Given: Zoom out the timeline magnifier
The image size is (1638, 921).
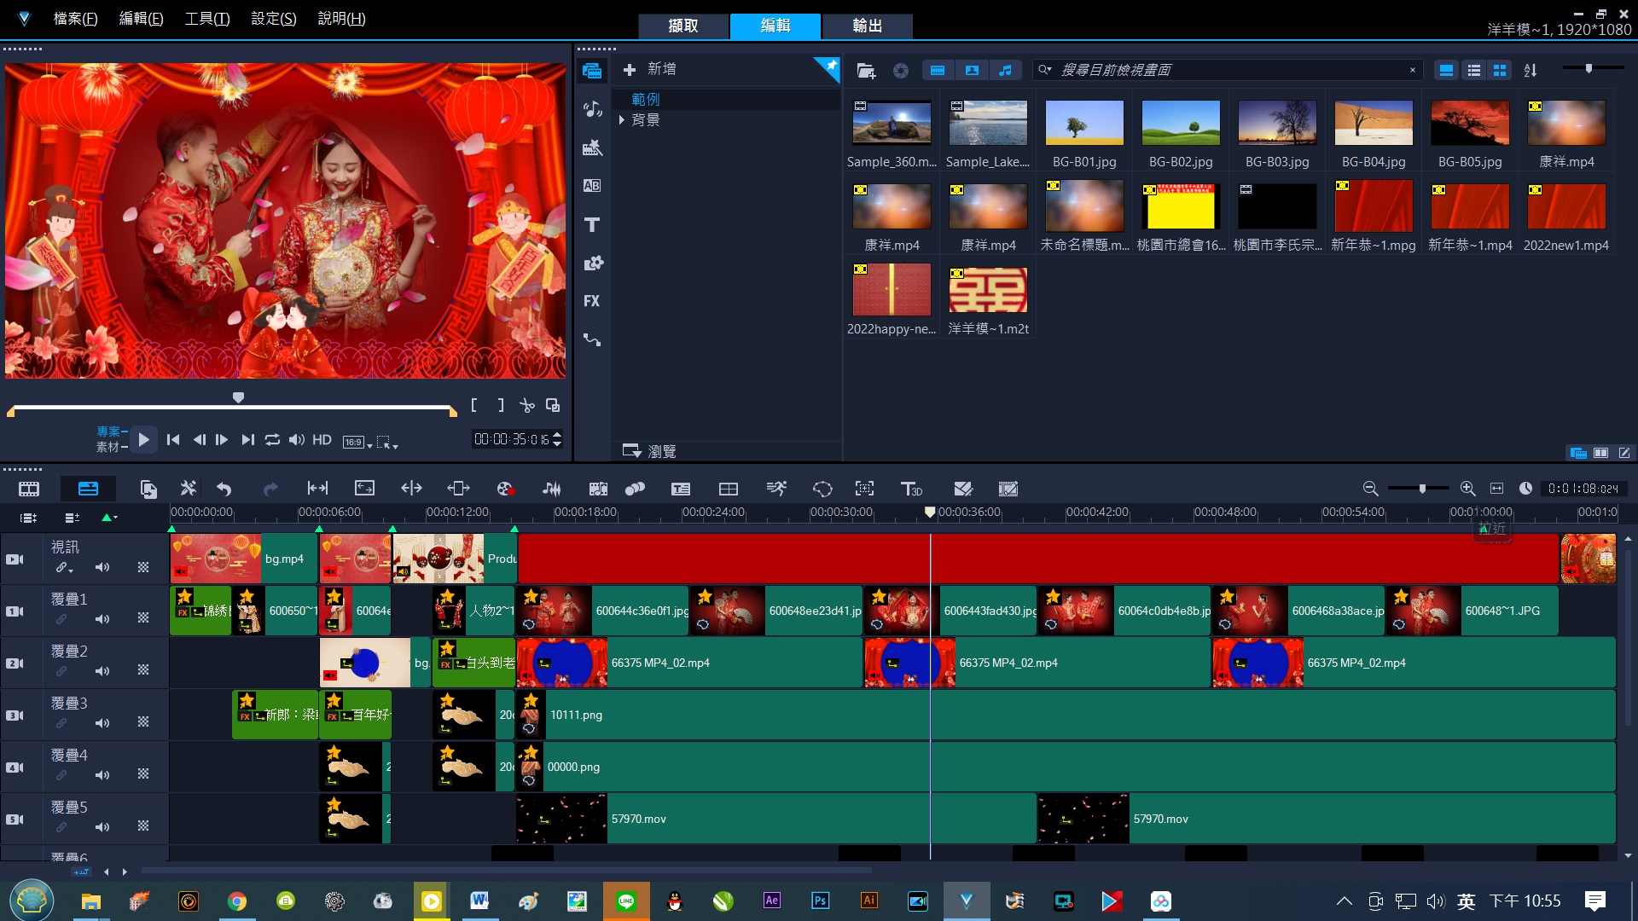Looking at the screenshot, I should click(1370, 489).
